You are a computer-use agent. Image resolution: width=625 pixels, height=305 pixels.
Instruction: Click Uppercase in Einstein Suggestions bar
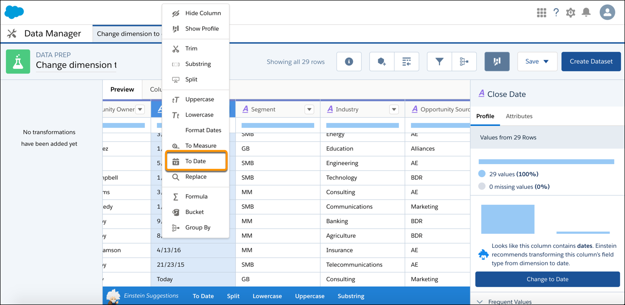coord(310,296)
